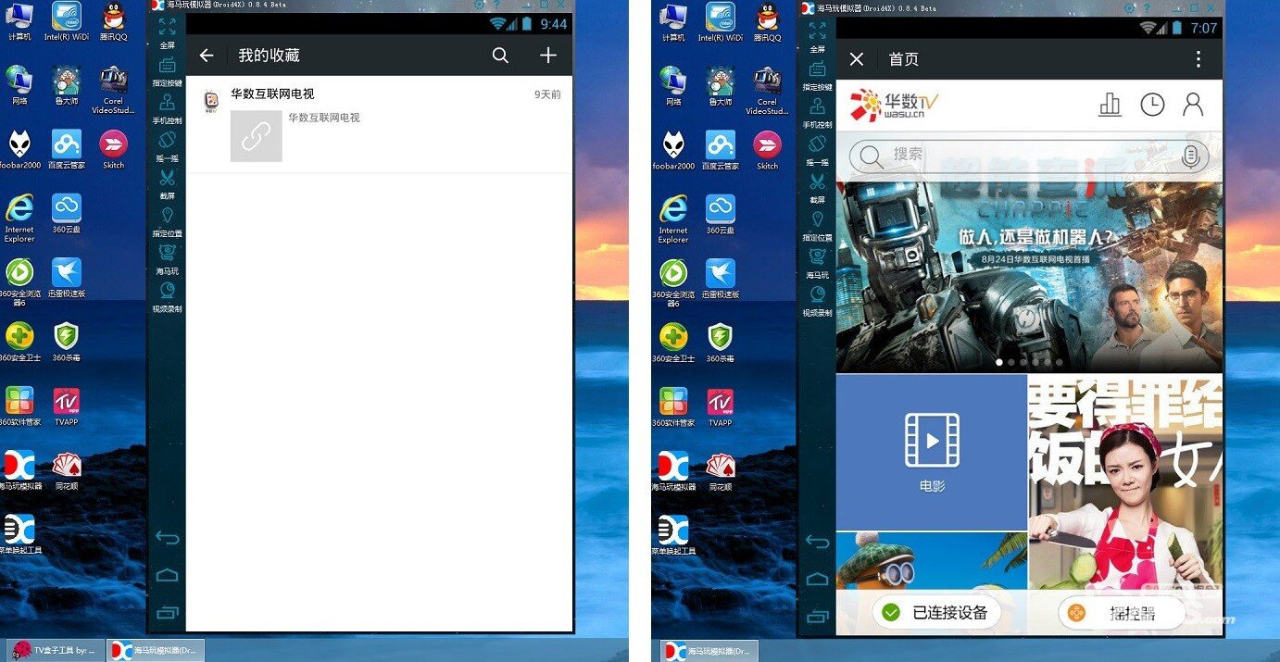The height and width of the screenshot is (662, 1280).
Task: Close the 首页 page with the X icon
Action: pyautogui.click(x=857, y=59)
